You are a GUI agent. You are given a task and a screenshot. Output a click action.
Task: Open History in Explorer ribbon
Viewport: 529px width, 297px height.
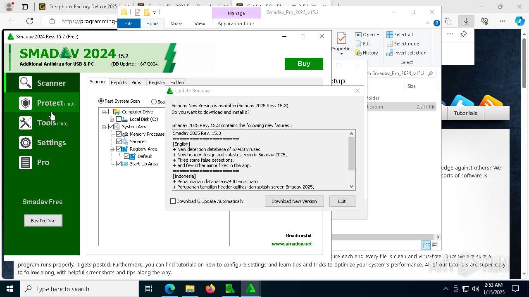pos(367,53)
